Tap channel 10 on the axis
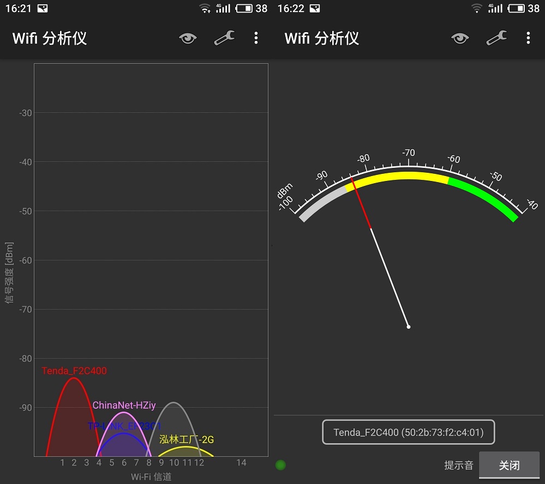 coord(174,463)
